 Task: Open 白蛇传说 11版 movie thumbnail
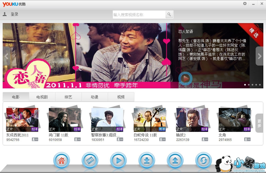(x=150, y=120)
